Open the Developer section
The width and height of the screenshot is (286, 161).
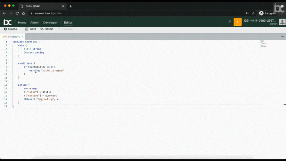tap(50, 22)
